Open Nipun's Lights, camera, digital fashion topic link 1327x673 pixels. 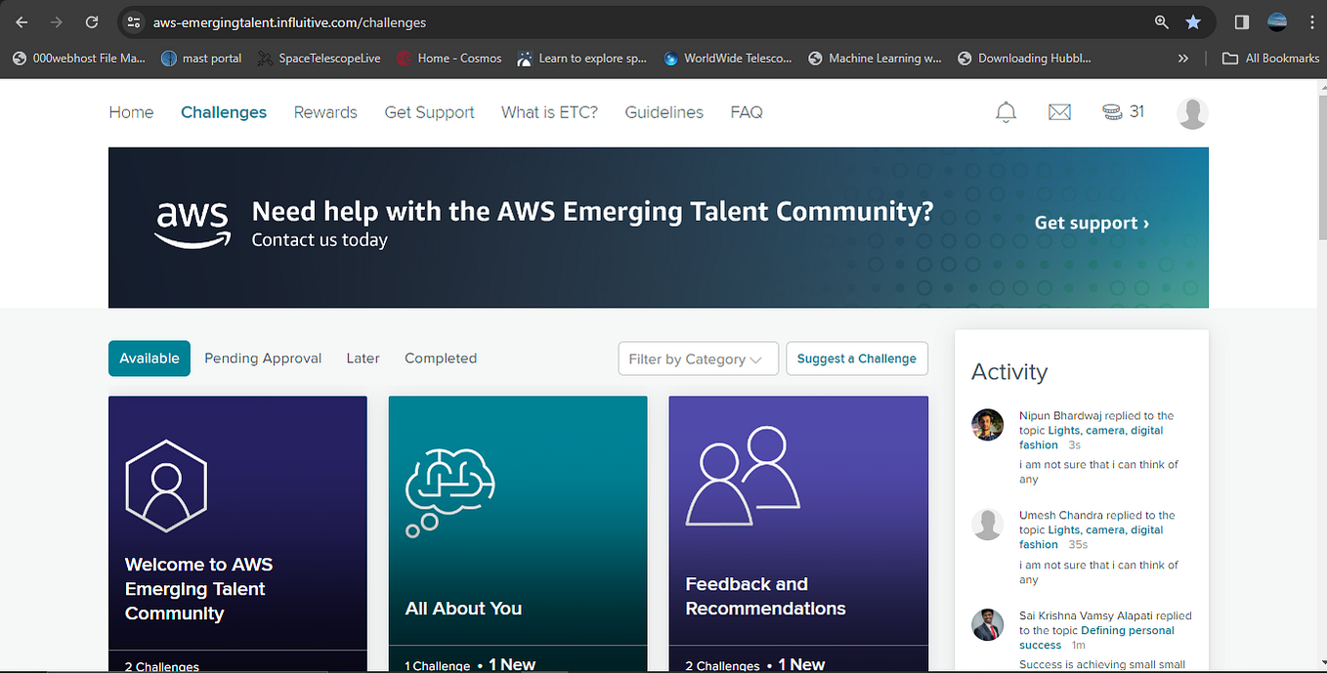[1091, 438]
